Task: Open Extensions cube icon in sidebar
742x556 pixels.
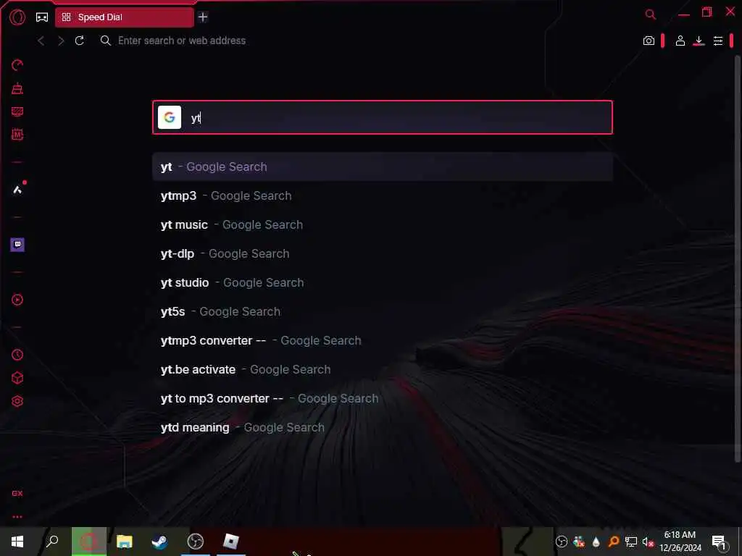Action: click(x=17, y=378)
